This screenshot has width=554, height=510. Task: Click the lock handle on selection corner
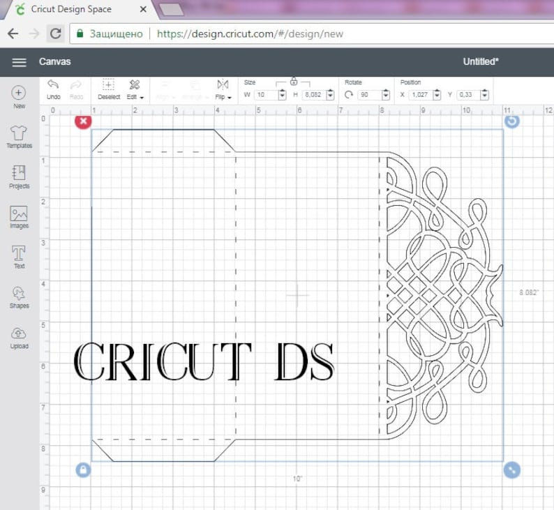(x=84, y=470)
